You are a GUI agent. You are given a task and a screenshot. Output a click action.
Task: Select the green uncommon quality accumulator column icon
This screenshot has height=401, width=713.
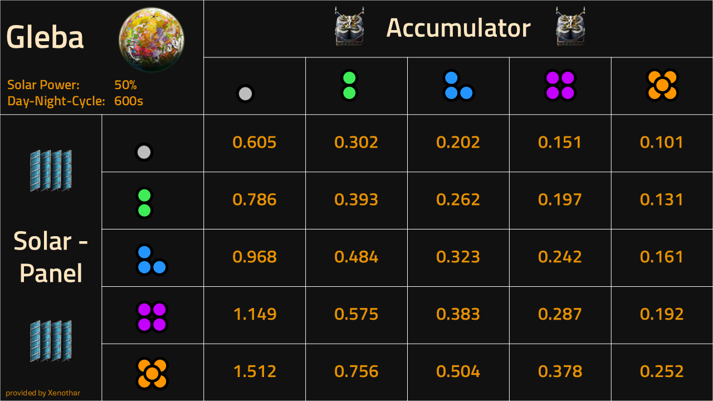(349, 85)
